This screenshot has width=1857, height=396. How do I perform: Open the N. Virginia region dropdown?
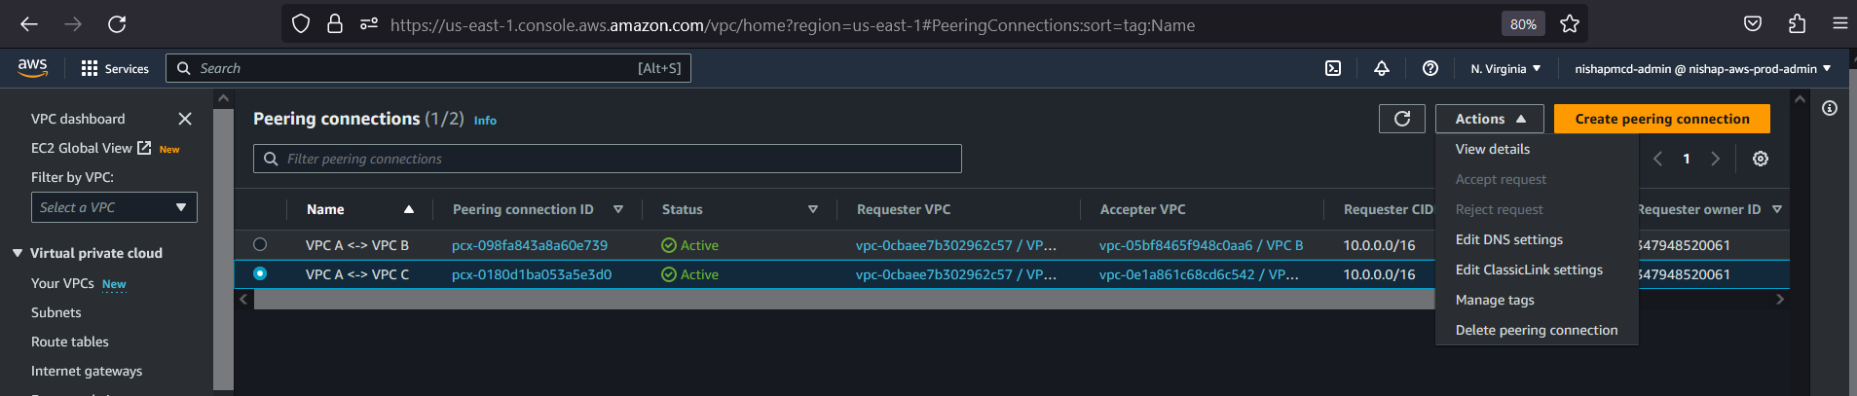click(1505, 68)
